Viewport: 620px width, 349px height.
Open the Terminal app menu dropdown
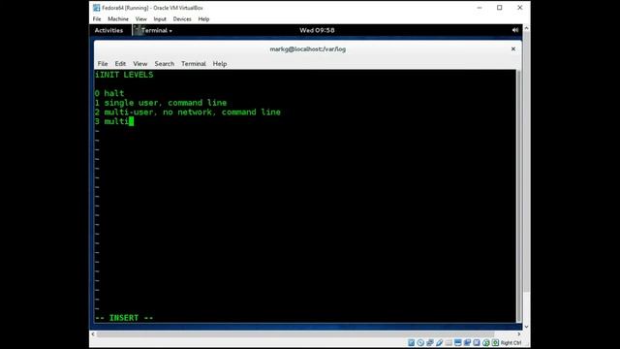[x=157, y=30]
